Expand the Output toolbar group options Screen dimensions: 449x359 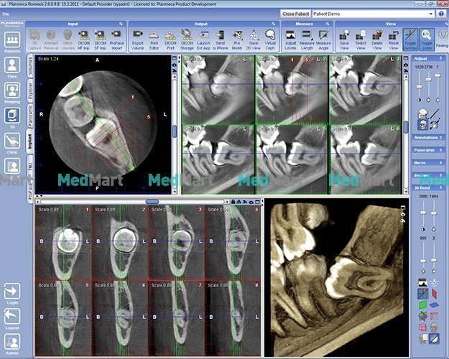[x=274, y=24]
